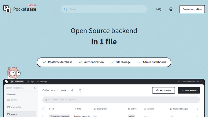Click the users collection icon
Image resolution: width=208 pixels, height=117 pixels.
(8, 100)
